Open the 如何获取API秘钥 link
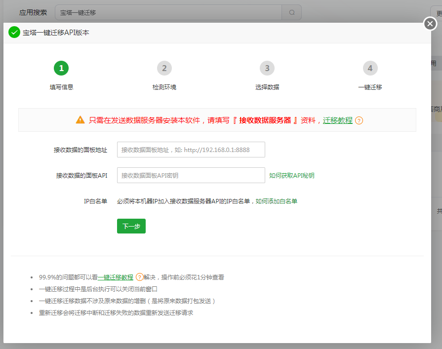Viewport: 442px width, 349px height. 292,176
